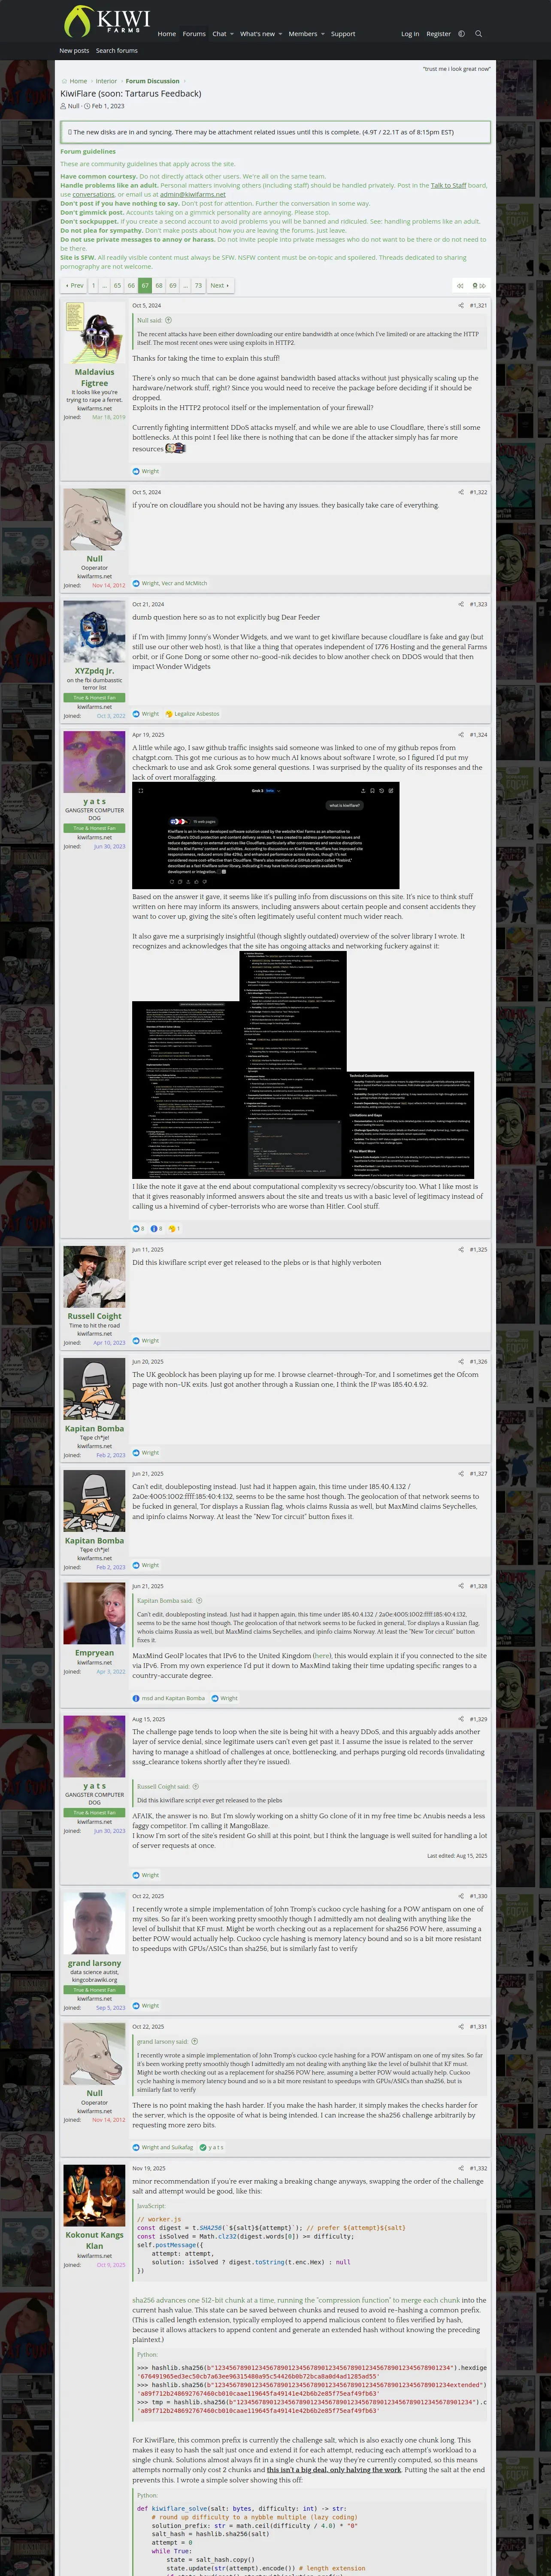Expand the What's new dropdown arrow

(280, 34)
